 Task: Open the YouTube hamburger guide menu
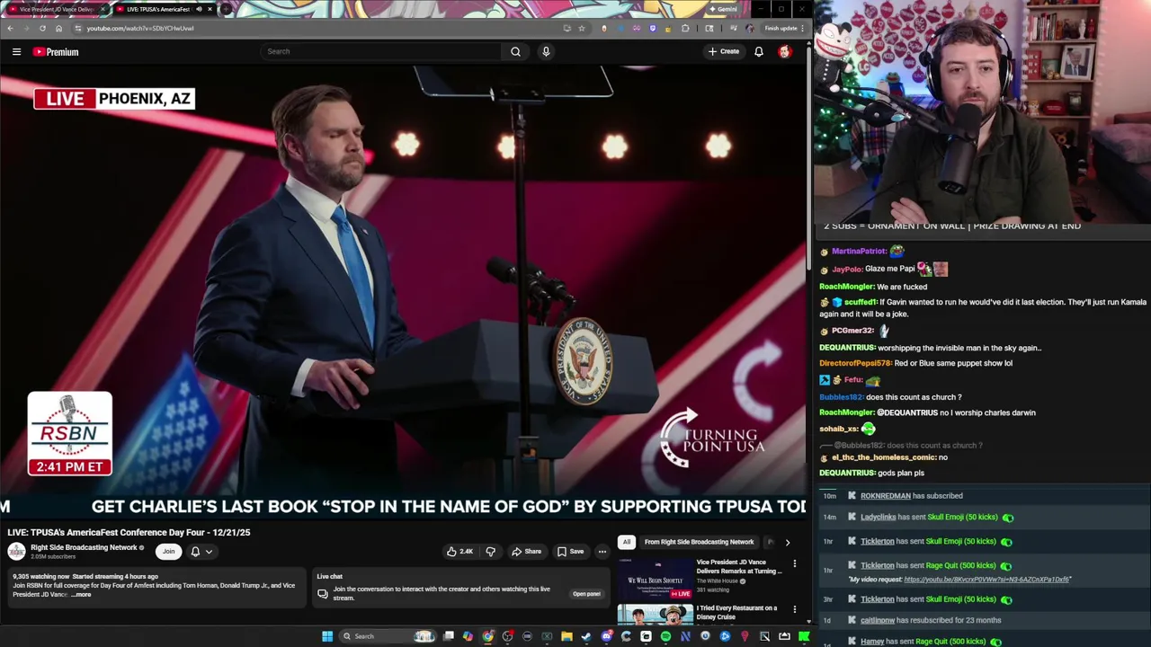(x=16, y=52)
